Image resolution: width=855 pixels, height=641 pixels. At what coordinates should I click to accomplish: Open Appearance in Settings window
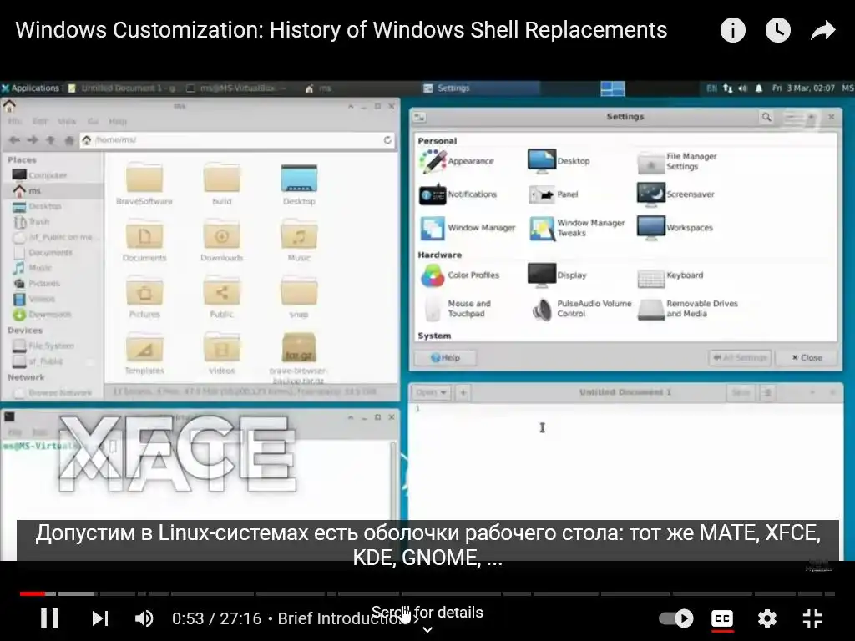[457, 161]
